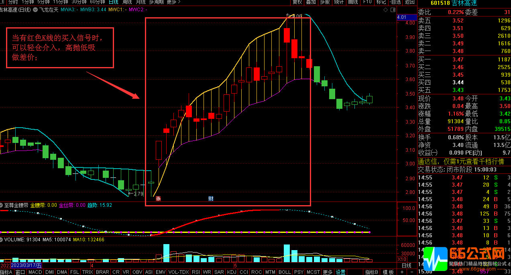Select the TRIX indicator tab
The image size is (511, 275).
click(x=88, y=272)
